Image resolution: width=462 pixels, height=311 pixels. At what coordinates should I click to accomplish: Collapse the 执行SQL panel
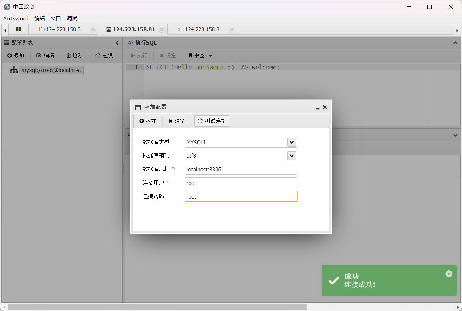pyautogui.click(x=455, y=43)
